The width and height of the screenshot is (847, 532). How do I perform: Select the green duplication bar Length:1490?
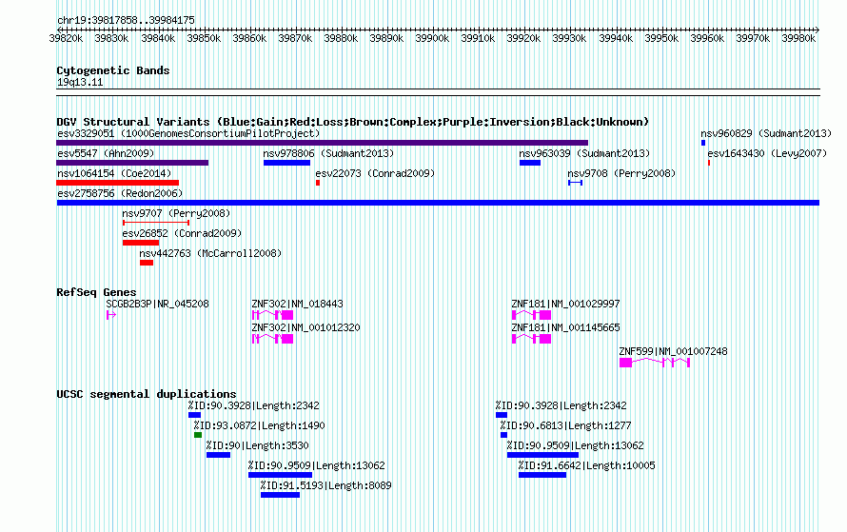point(198,435)
